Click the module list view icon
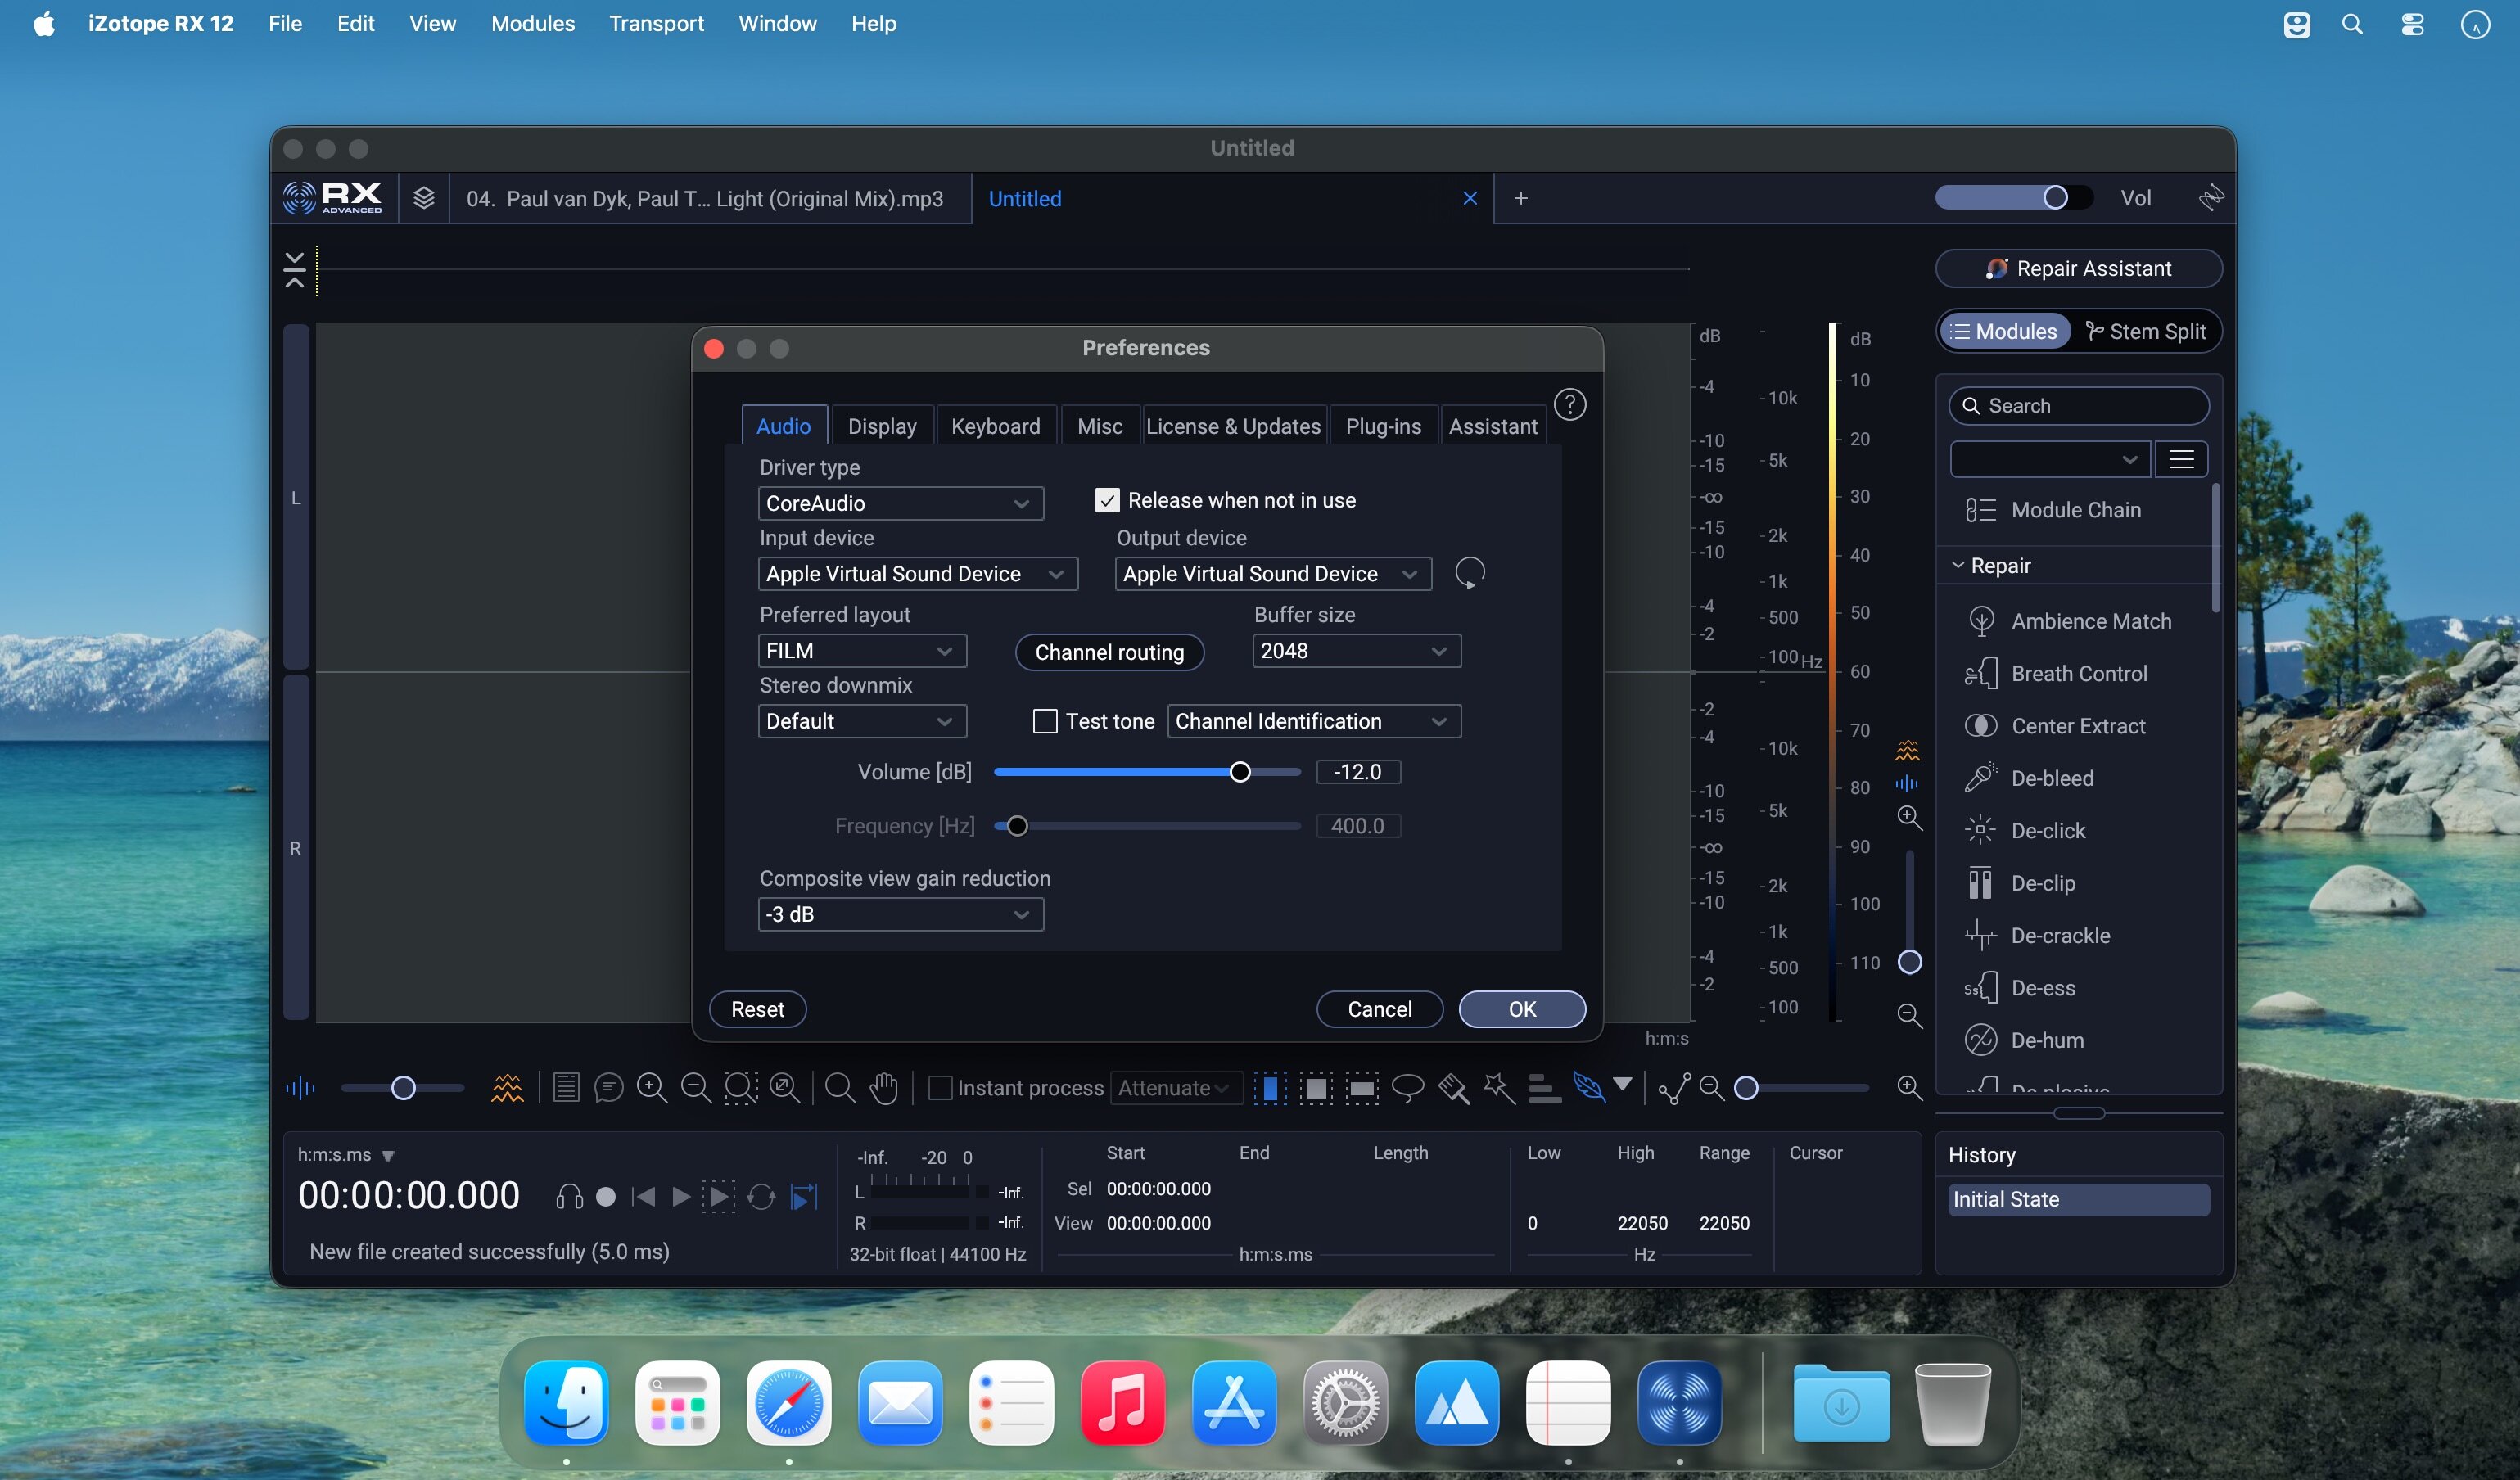Image resolution: width=2520 pixels, height=1480 pixels. tap(2181, 459)
